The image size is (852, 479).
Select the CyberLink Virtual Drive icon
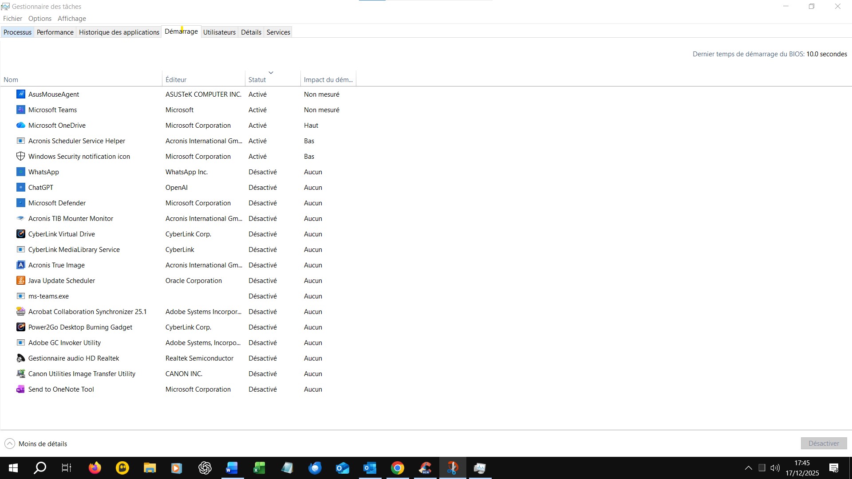click(20, 234)
